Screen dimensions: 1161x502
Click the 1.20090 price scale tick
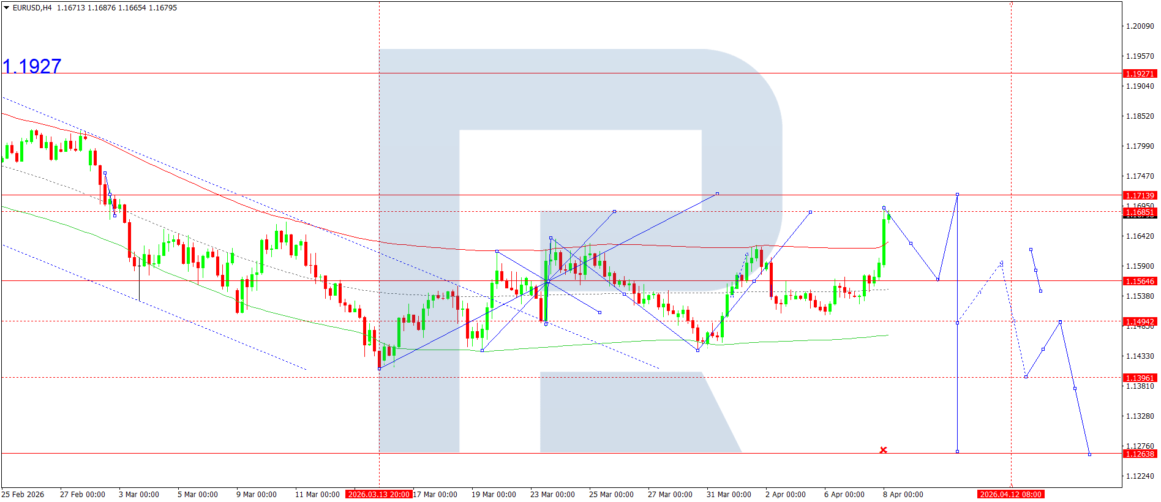(1140, 26)
